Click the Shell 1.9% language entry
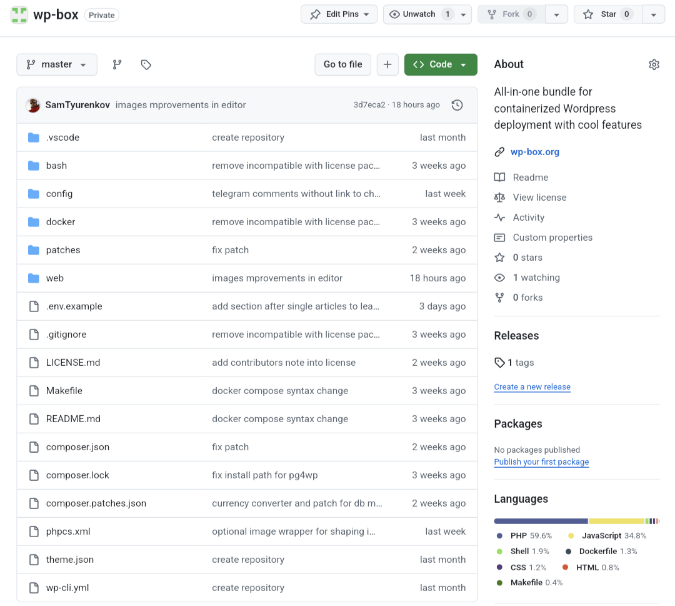The height and width of the screenshot is (606, 675). [523, 552]
